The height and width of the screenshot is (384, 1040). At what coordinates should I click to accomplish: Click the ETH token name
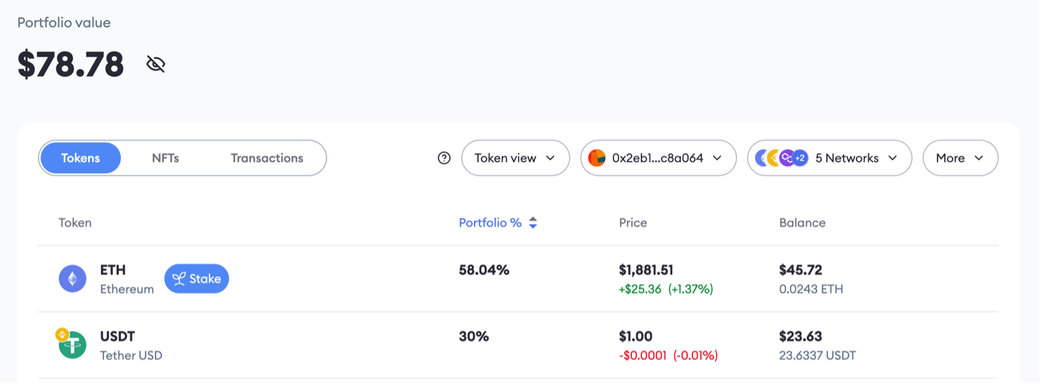[x=113, y=270]
